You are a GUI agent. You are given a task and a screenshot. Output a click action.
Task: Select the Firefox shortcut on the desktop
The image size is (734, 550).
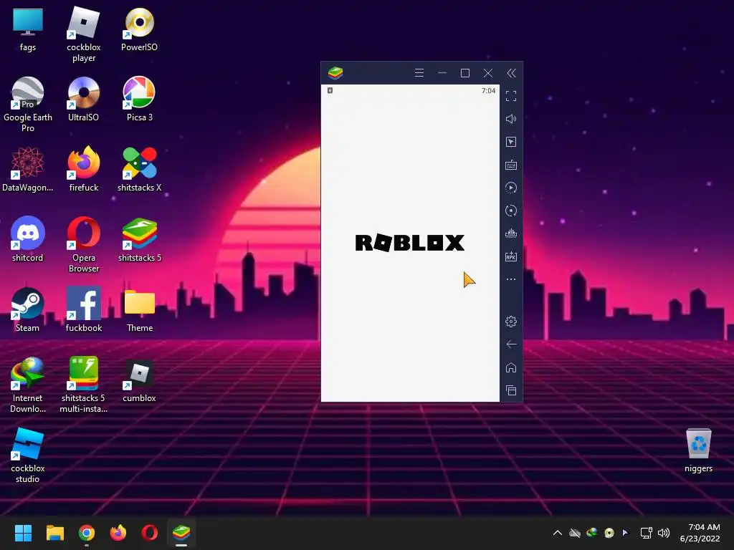83,170
